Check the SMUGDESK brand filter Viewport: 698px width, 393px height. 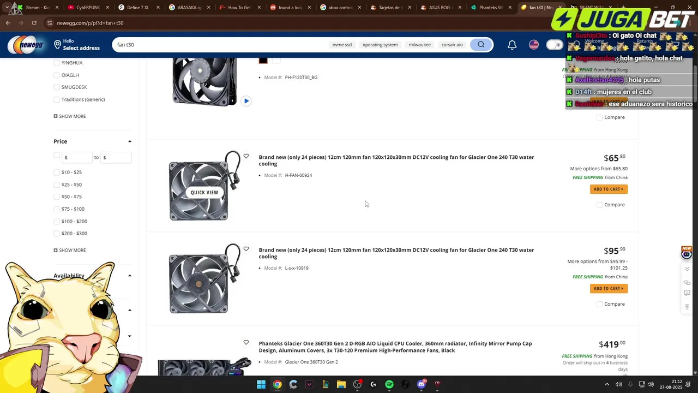(x=57, y=87)
